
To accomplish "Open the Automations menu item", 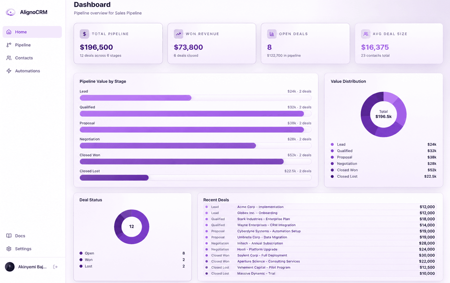I will pyautogui.click(x=32, y=71).
